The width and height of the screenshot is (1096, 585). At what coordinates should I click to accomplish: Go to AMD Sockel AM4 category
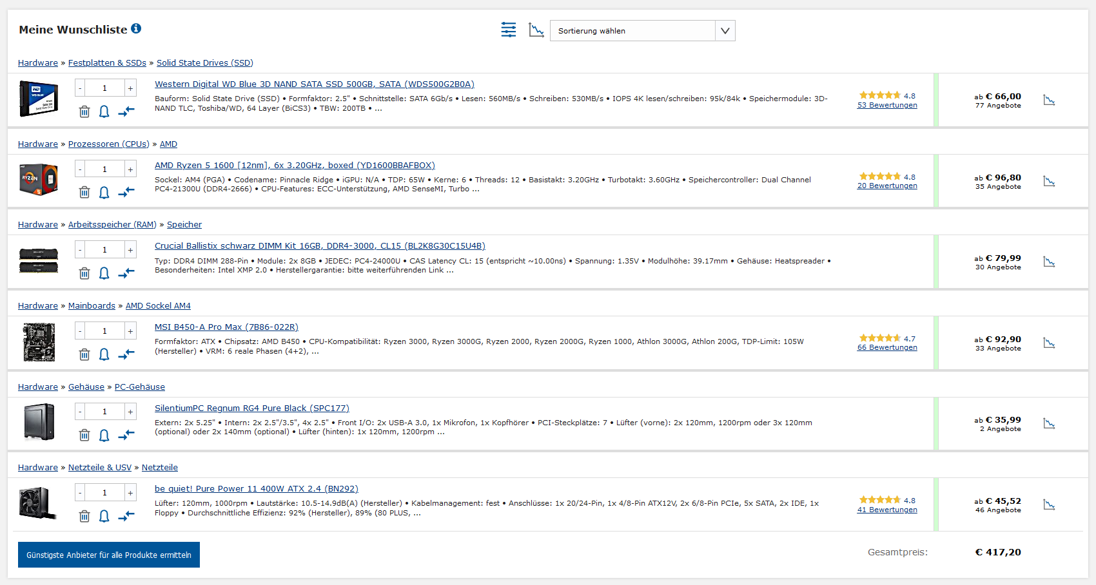coord(158,306)
